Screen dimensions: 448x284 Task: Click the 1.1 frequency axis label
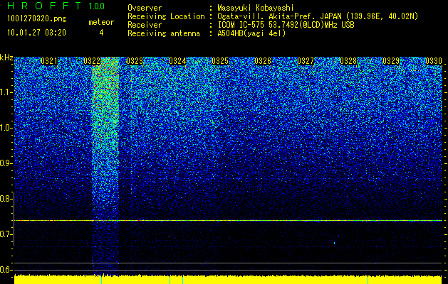[6, 92]
